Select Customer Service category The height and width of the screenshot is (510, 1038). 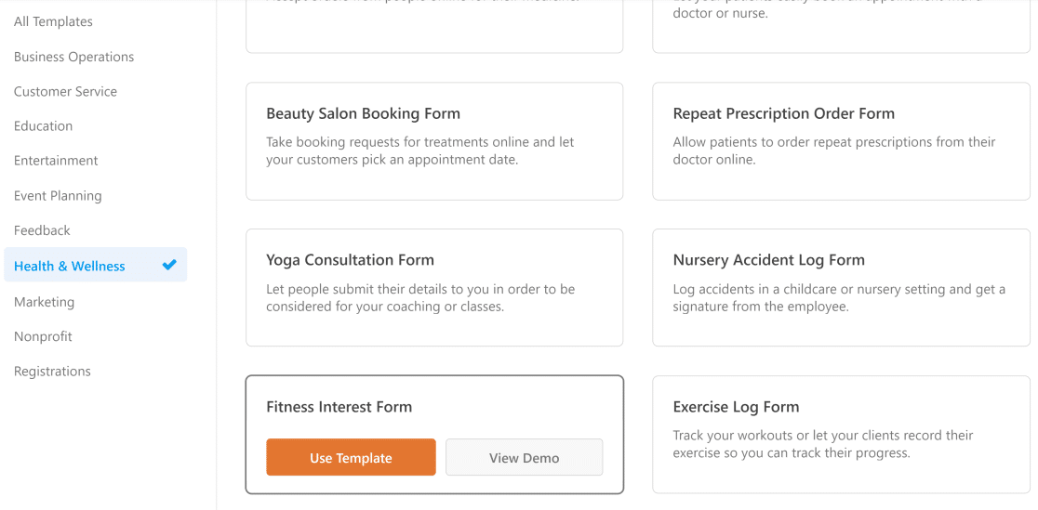65,92
